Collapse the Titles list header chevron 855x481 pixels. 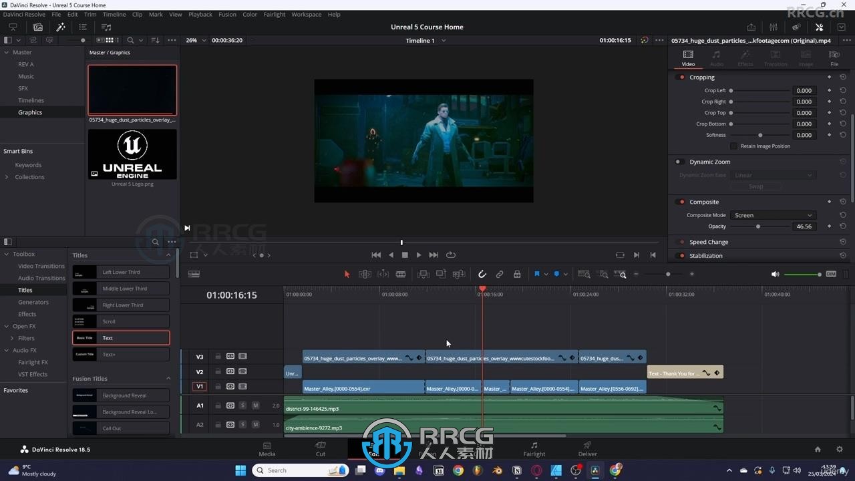point(168,255)
